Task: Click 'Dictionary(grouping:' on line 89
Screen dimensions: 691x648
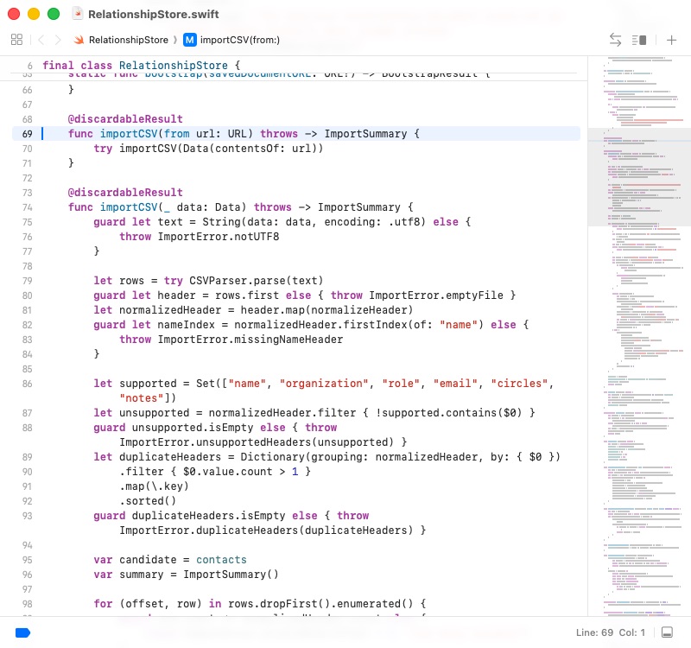Action: coord(304,457)
